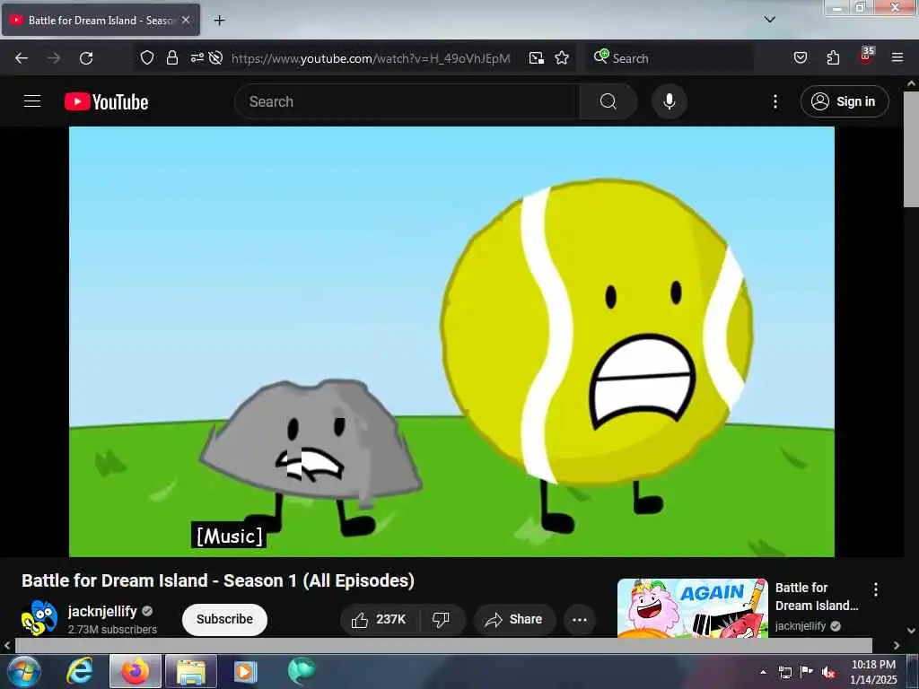Open YouTube settings three-dot menu
Image resolution: width=919 pixels, height=689 pixels.
(x=775, y=101)
